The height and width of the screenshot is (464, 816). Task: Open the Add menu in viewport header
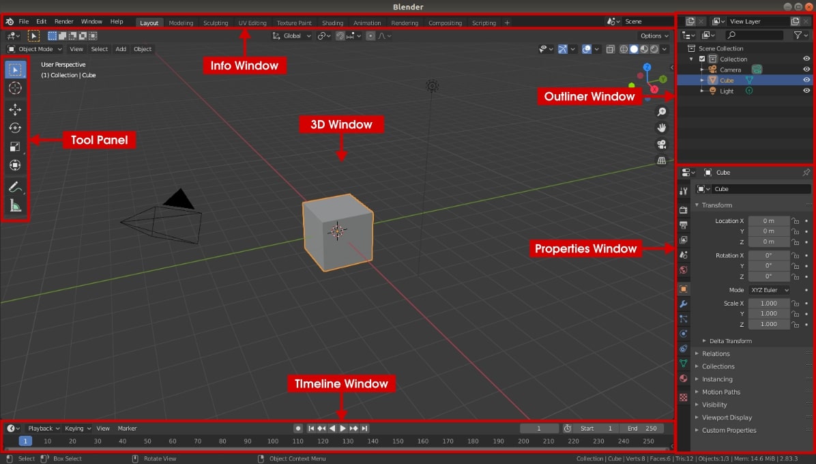click(x=121, y=49)
